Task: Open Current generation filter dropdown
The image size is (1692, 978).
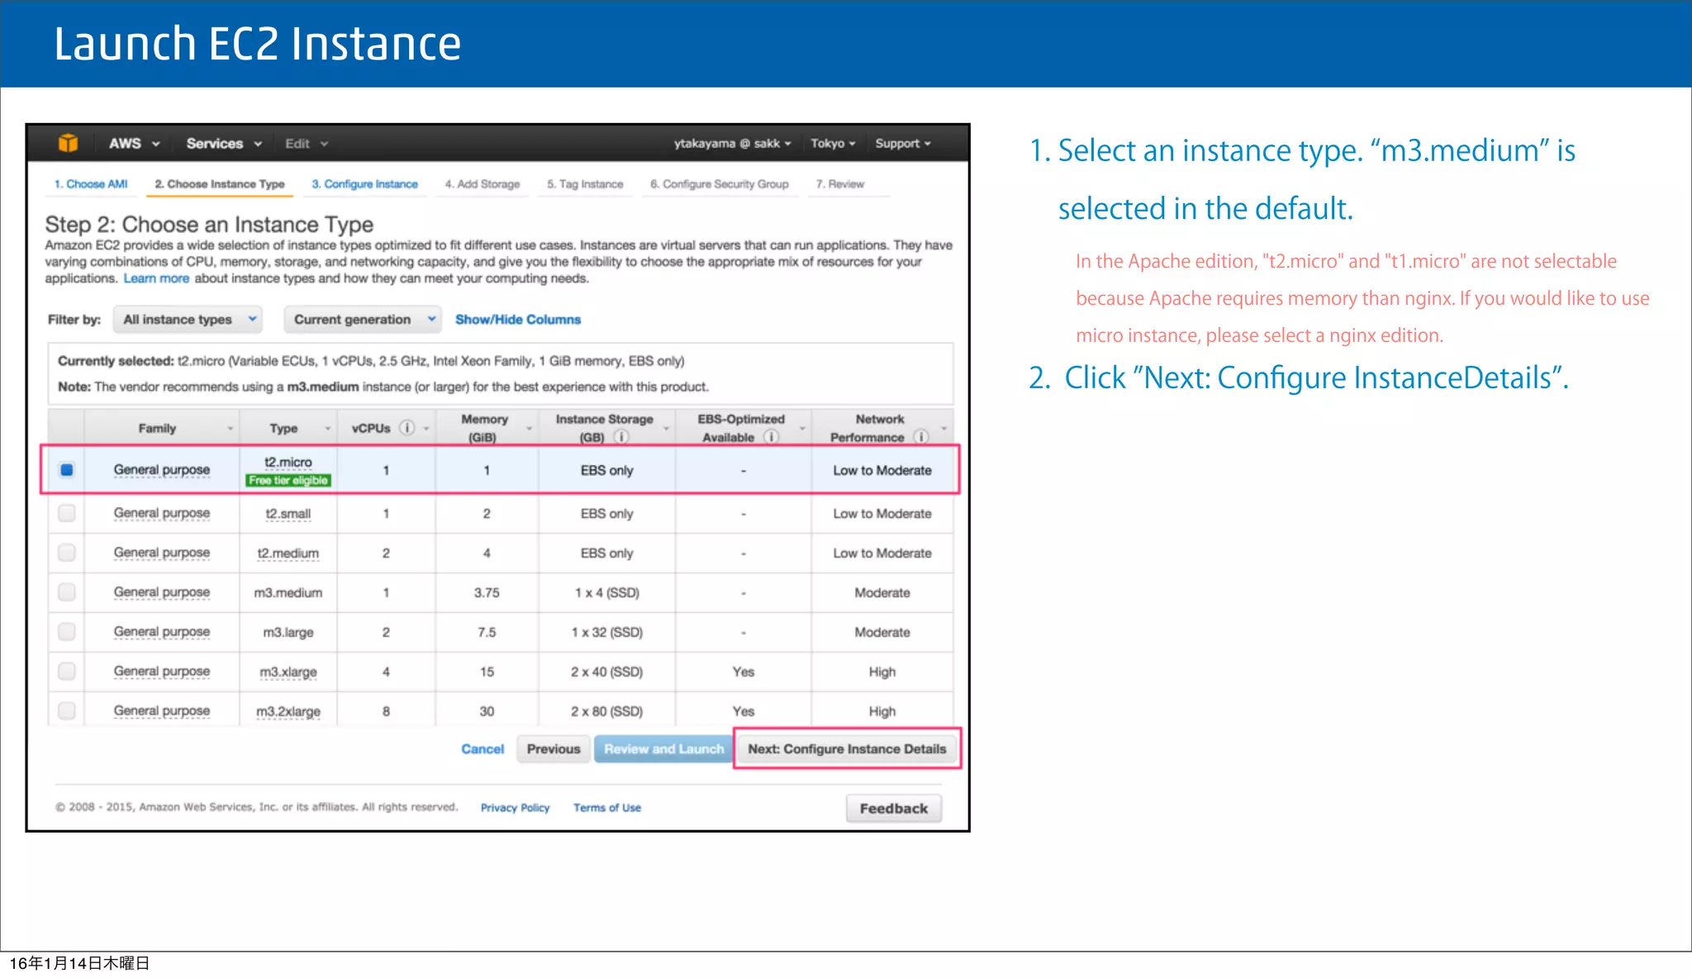Action: coord(364,320)
